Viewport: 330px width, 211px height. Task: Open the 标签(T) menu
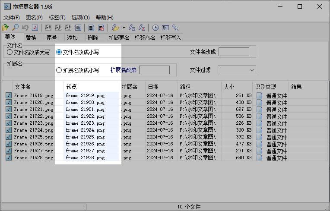(57, 17)
